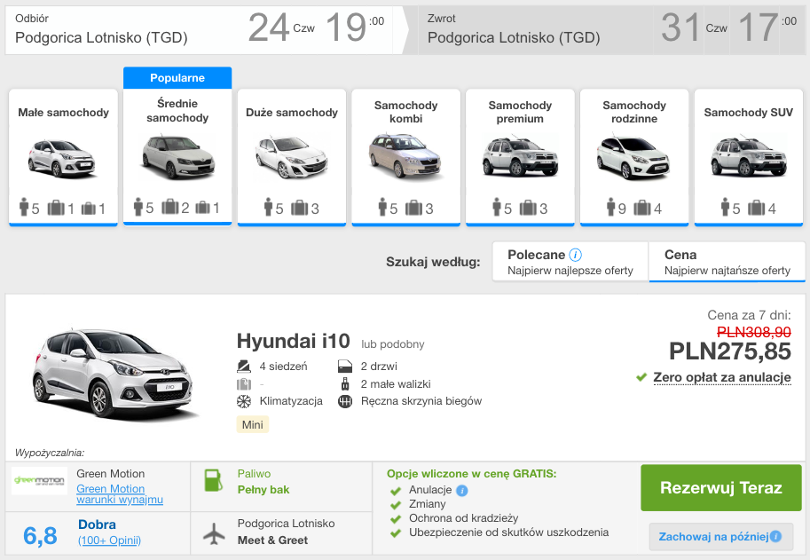
Task: Open info icon next to Polecane
Action: coord(576,255)
